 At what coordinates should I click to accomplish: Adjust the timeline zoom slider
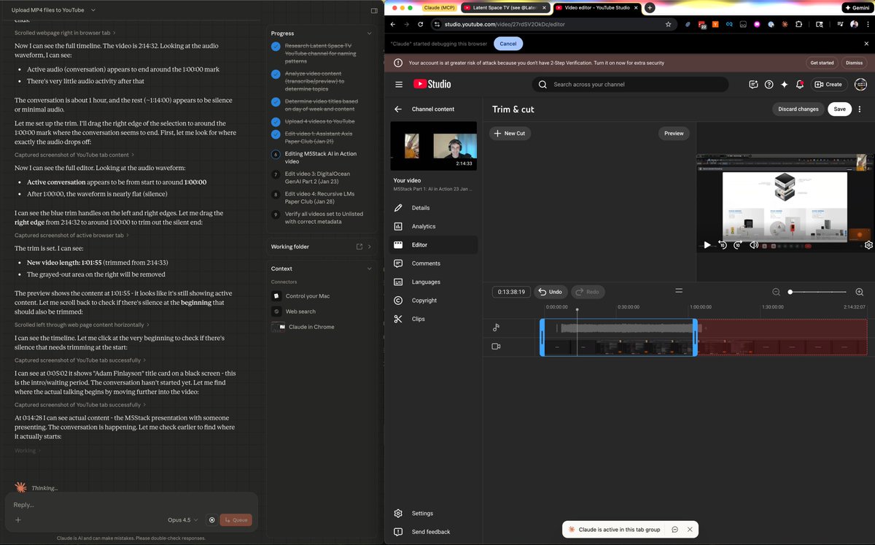817,292
